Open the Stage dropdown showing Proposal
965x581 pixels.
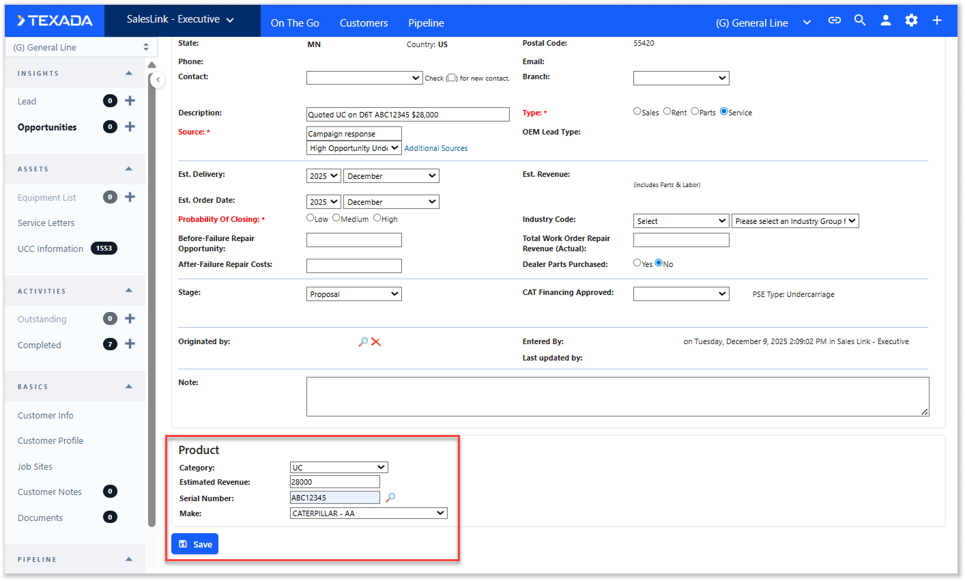354,294
